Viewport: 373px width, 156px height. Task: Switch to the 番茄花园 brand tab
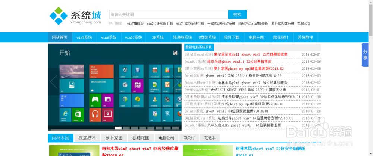[141, 138]
